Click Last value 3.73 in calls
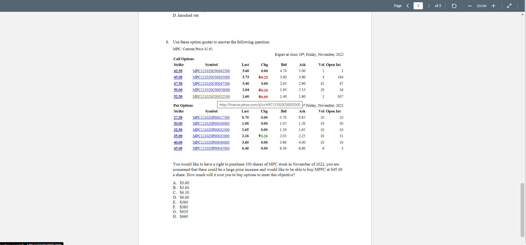The image size is (526, 245). (246, 77)
